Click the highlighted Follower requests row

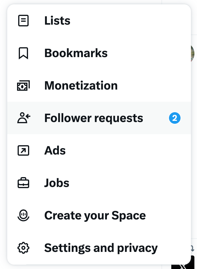click(98, 118)
